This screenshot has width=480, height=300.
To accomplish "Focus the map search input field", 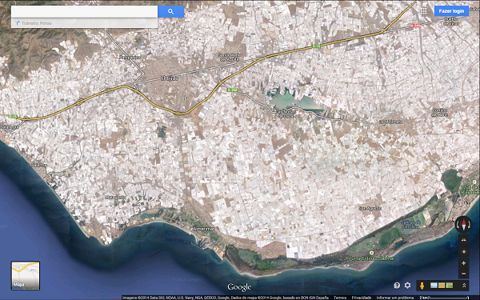I will [84, 12].
